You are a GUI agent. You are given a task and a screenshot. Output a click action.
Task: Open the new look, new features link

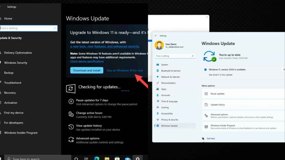[105, 46]
